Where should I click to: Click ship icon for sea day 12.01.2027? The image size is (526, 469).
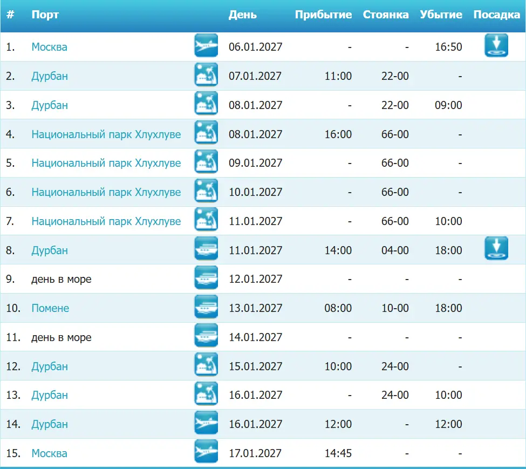click(206, 277)
